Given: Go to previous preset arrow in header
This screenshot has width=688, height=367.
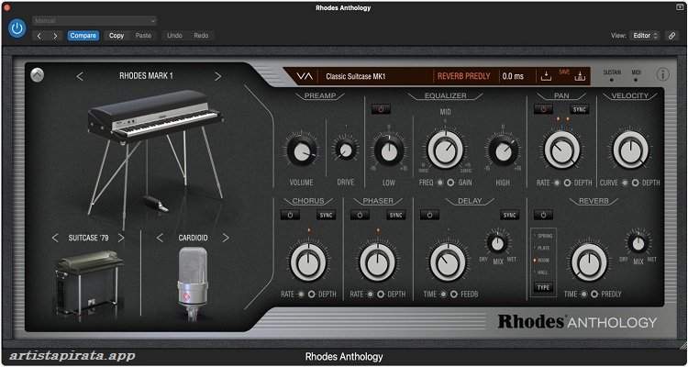Looking at the screenshot, I should [39, 36].
